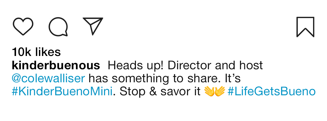Browse the #LifeGetsBueno hashtag
Image resolution: width=327 pixels, height=121 pixels.
click(271, 91)
